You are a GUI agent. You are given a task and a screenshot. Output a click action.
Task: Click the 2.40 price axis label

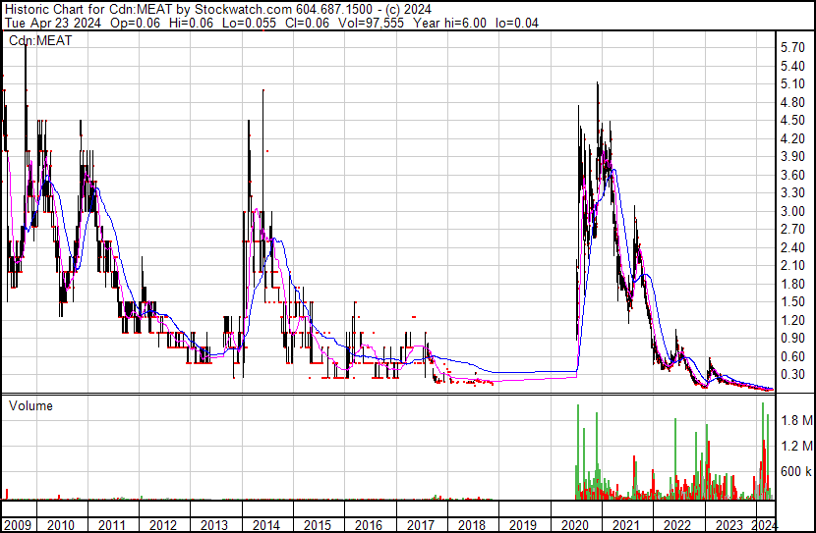(792, 247)
